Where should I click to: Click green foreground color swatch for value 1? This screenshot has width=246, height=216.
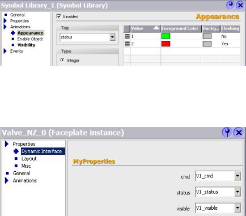pyautogui.click(x=166, y=36)
